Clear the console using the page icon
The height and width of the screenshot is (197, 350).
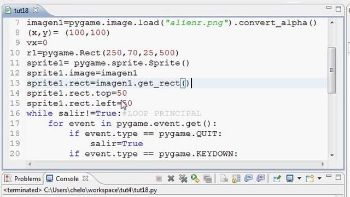point(224,179)
